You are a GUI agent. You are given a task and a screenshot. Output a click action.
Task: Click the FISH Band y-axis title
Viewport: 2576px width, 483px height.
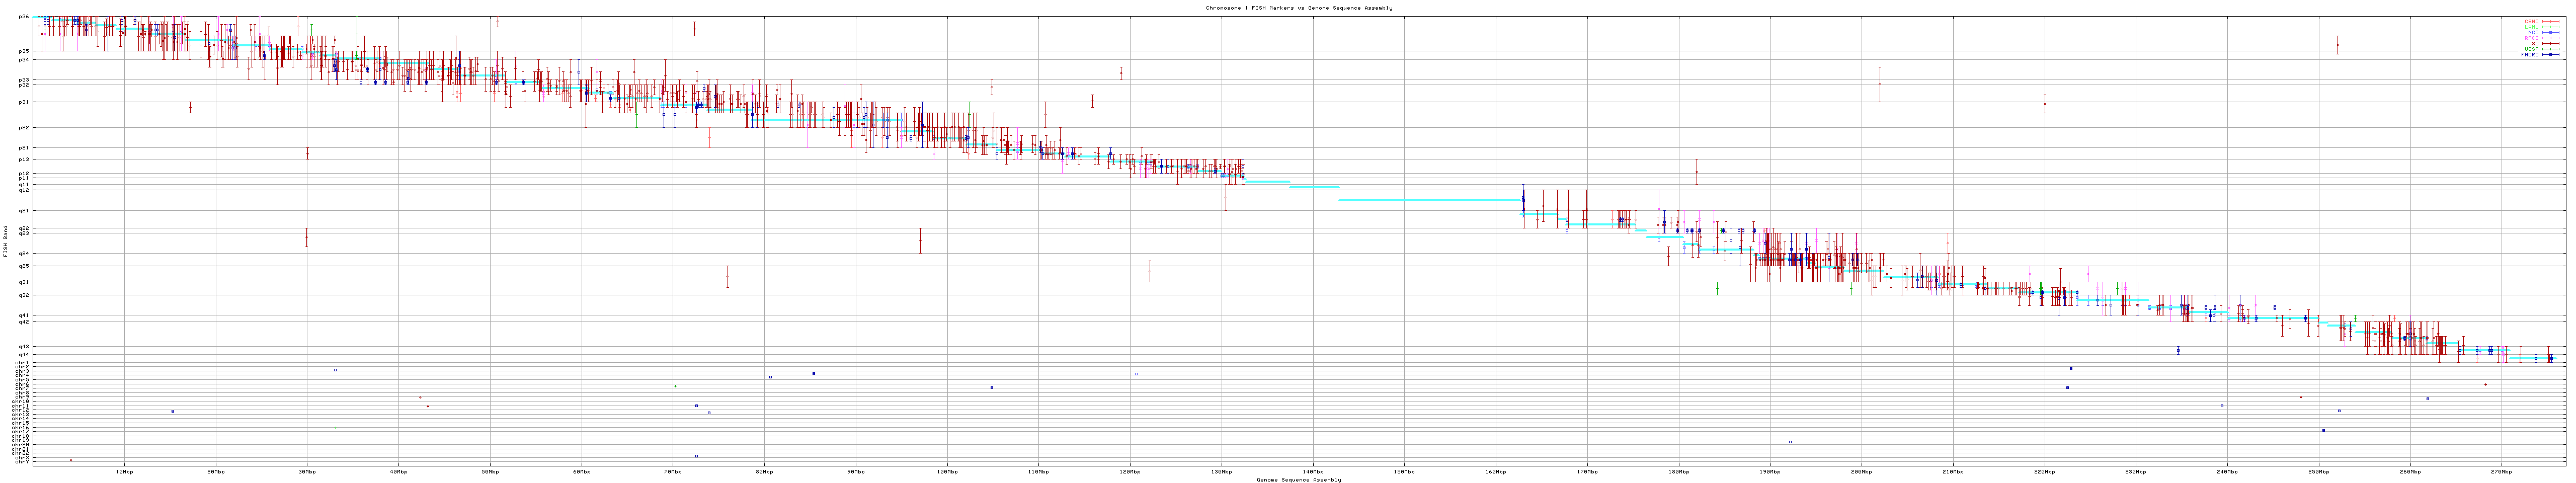5,240
